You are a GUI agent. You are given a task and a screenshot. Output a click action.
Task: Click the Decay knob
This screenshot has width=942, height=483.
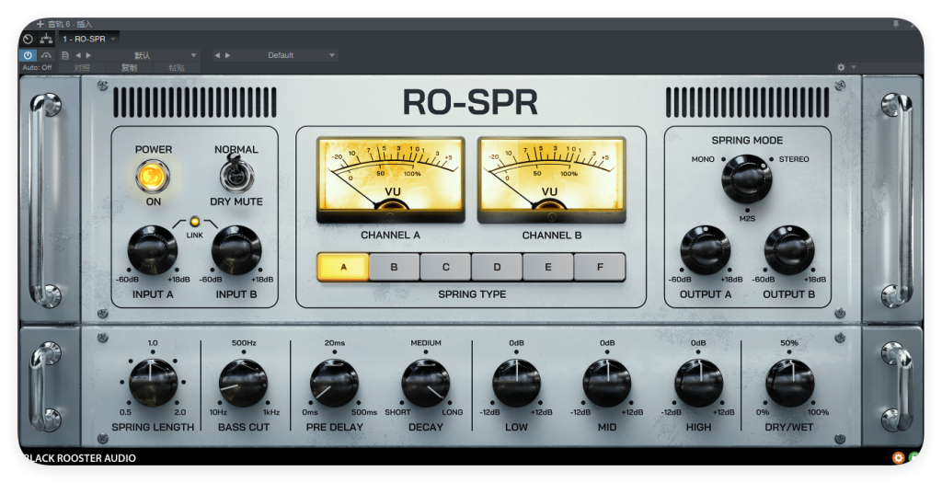[425, 383]
